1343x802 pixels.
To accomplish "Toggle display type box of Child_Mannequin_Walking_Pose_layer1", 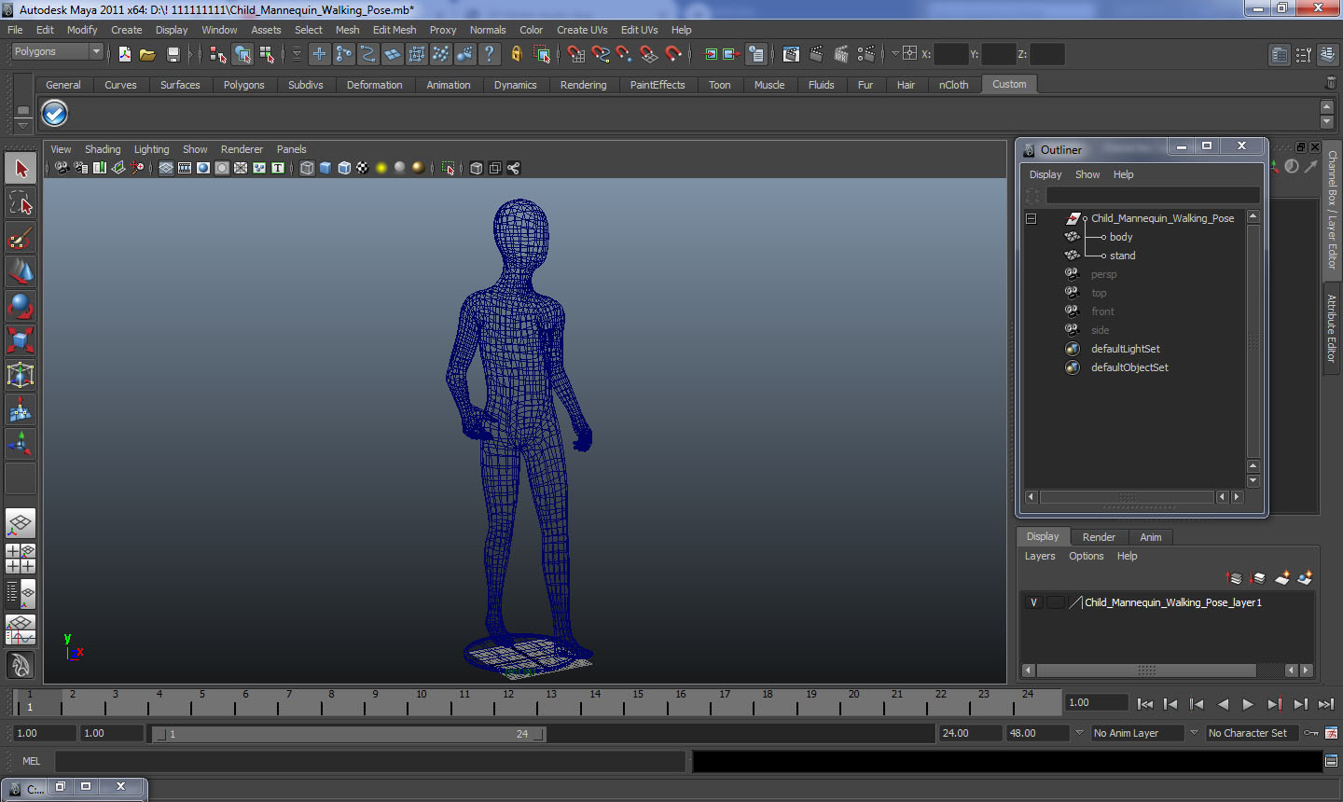I will (1055, 602).
